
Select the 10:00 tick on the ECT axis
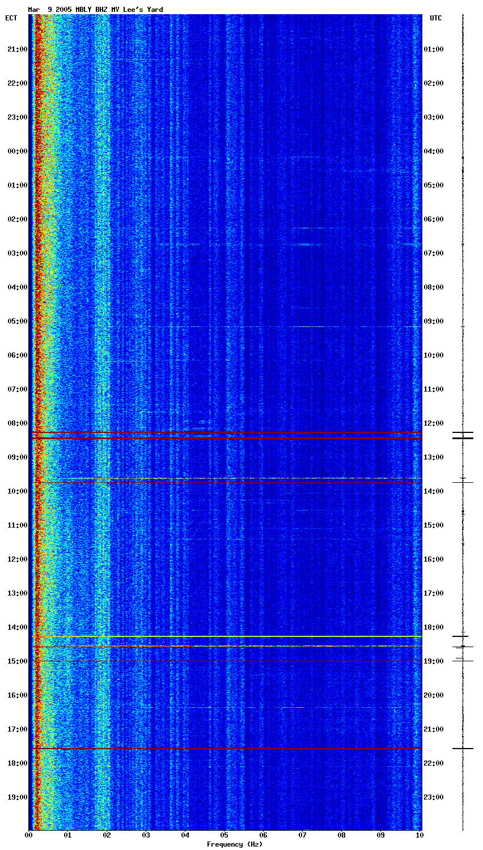click(17, 491)
